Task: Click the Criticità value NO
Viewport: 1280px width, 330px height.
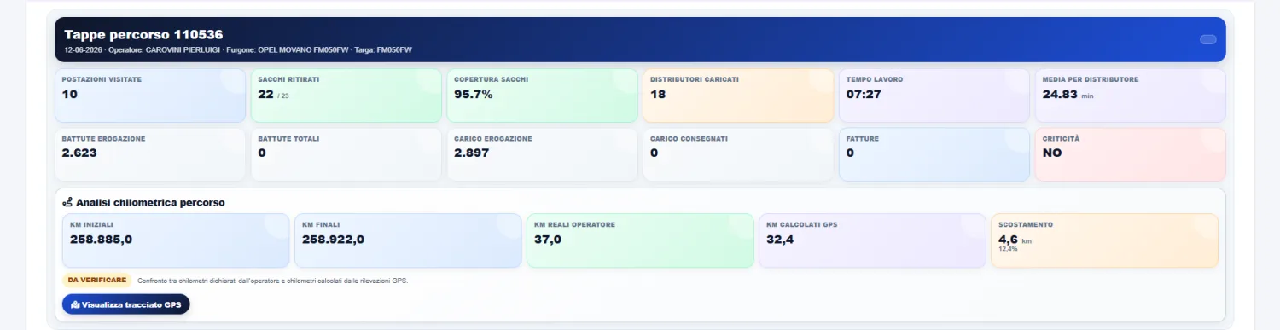Action: tap(1052, 153)
